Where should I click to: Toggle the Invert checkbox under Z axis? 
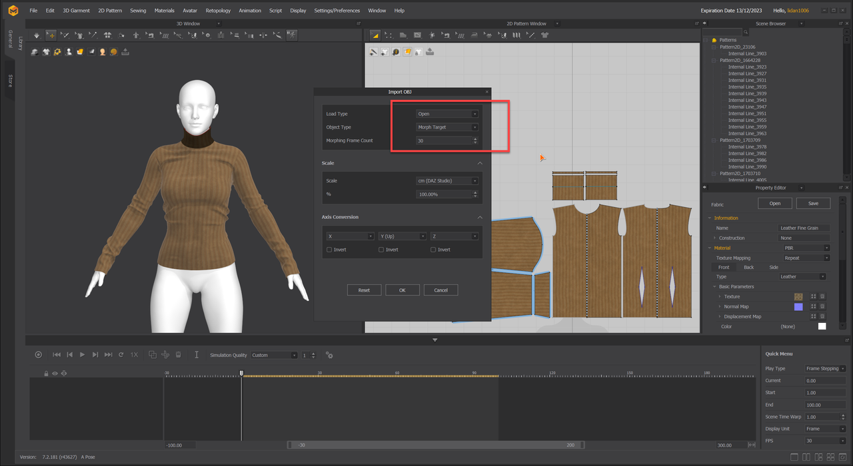coord(433,250)
